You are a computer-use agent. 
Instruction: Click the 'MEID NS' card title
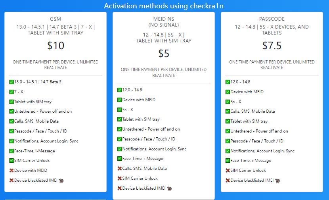[164, 19]
